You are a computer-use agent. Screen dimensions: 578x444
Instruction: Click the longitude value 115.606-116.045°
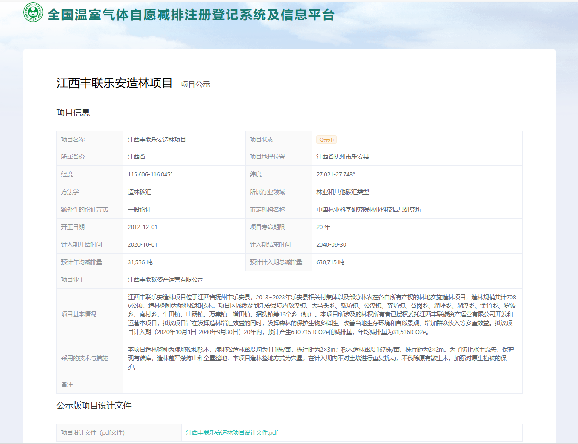tap(151, 174)
